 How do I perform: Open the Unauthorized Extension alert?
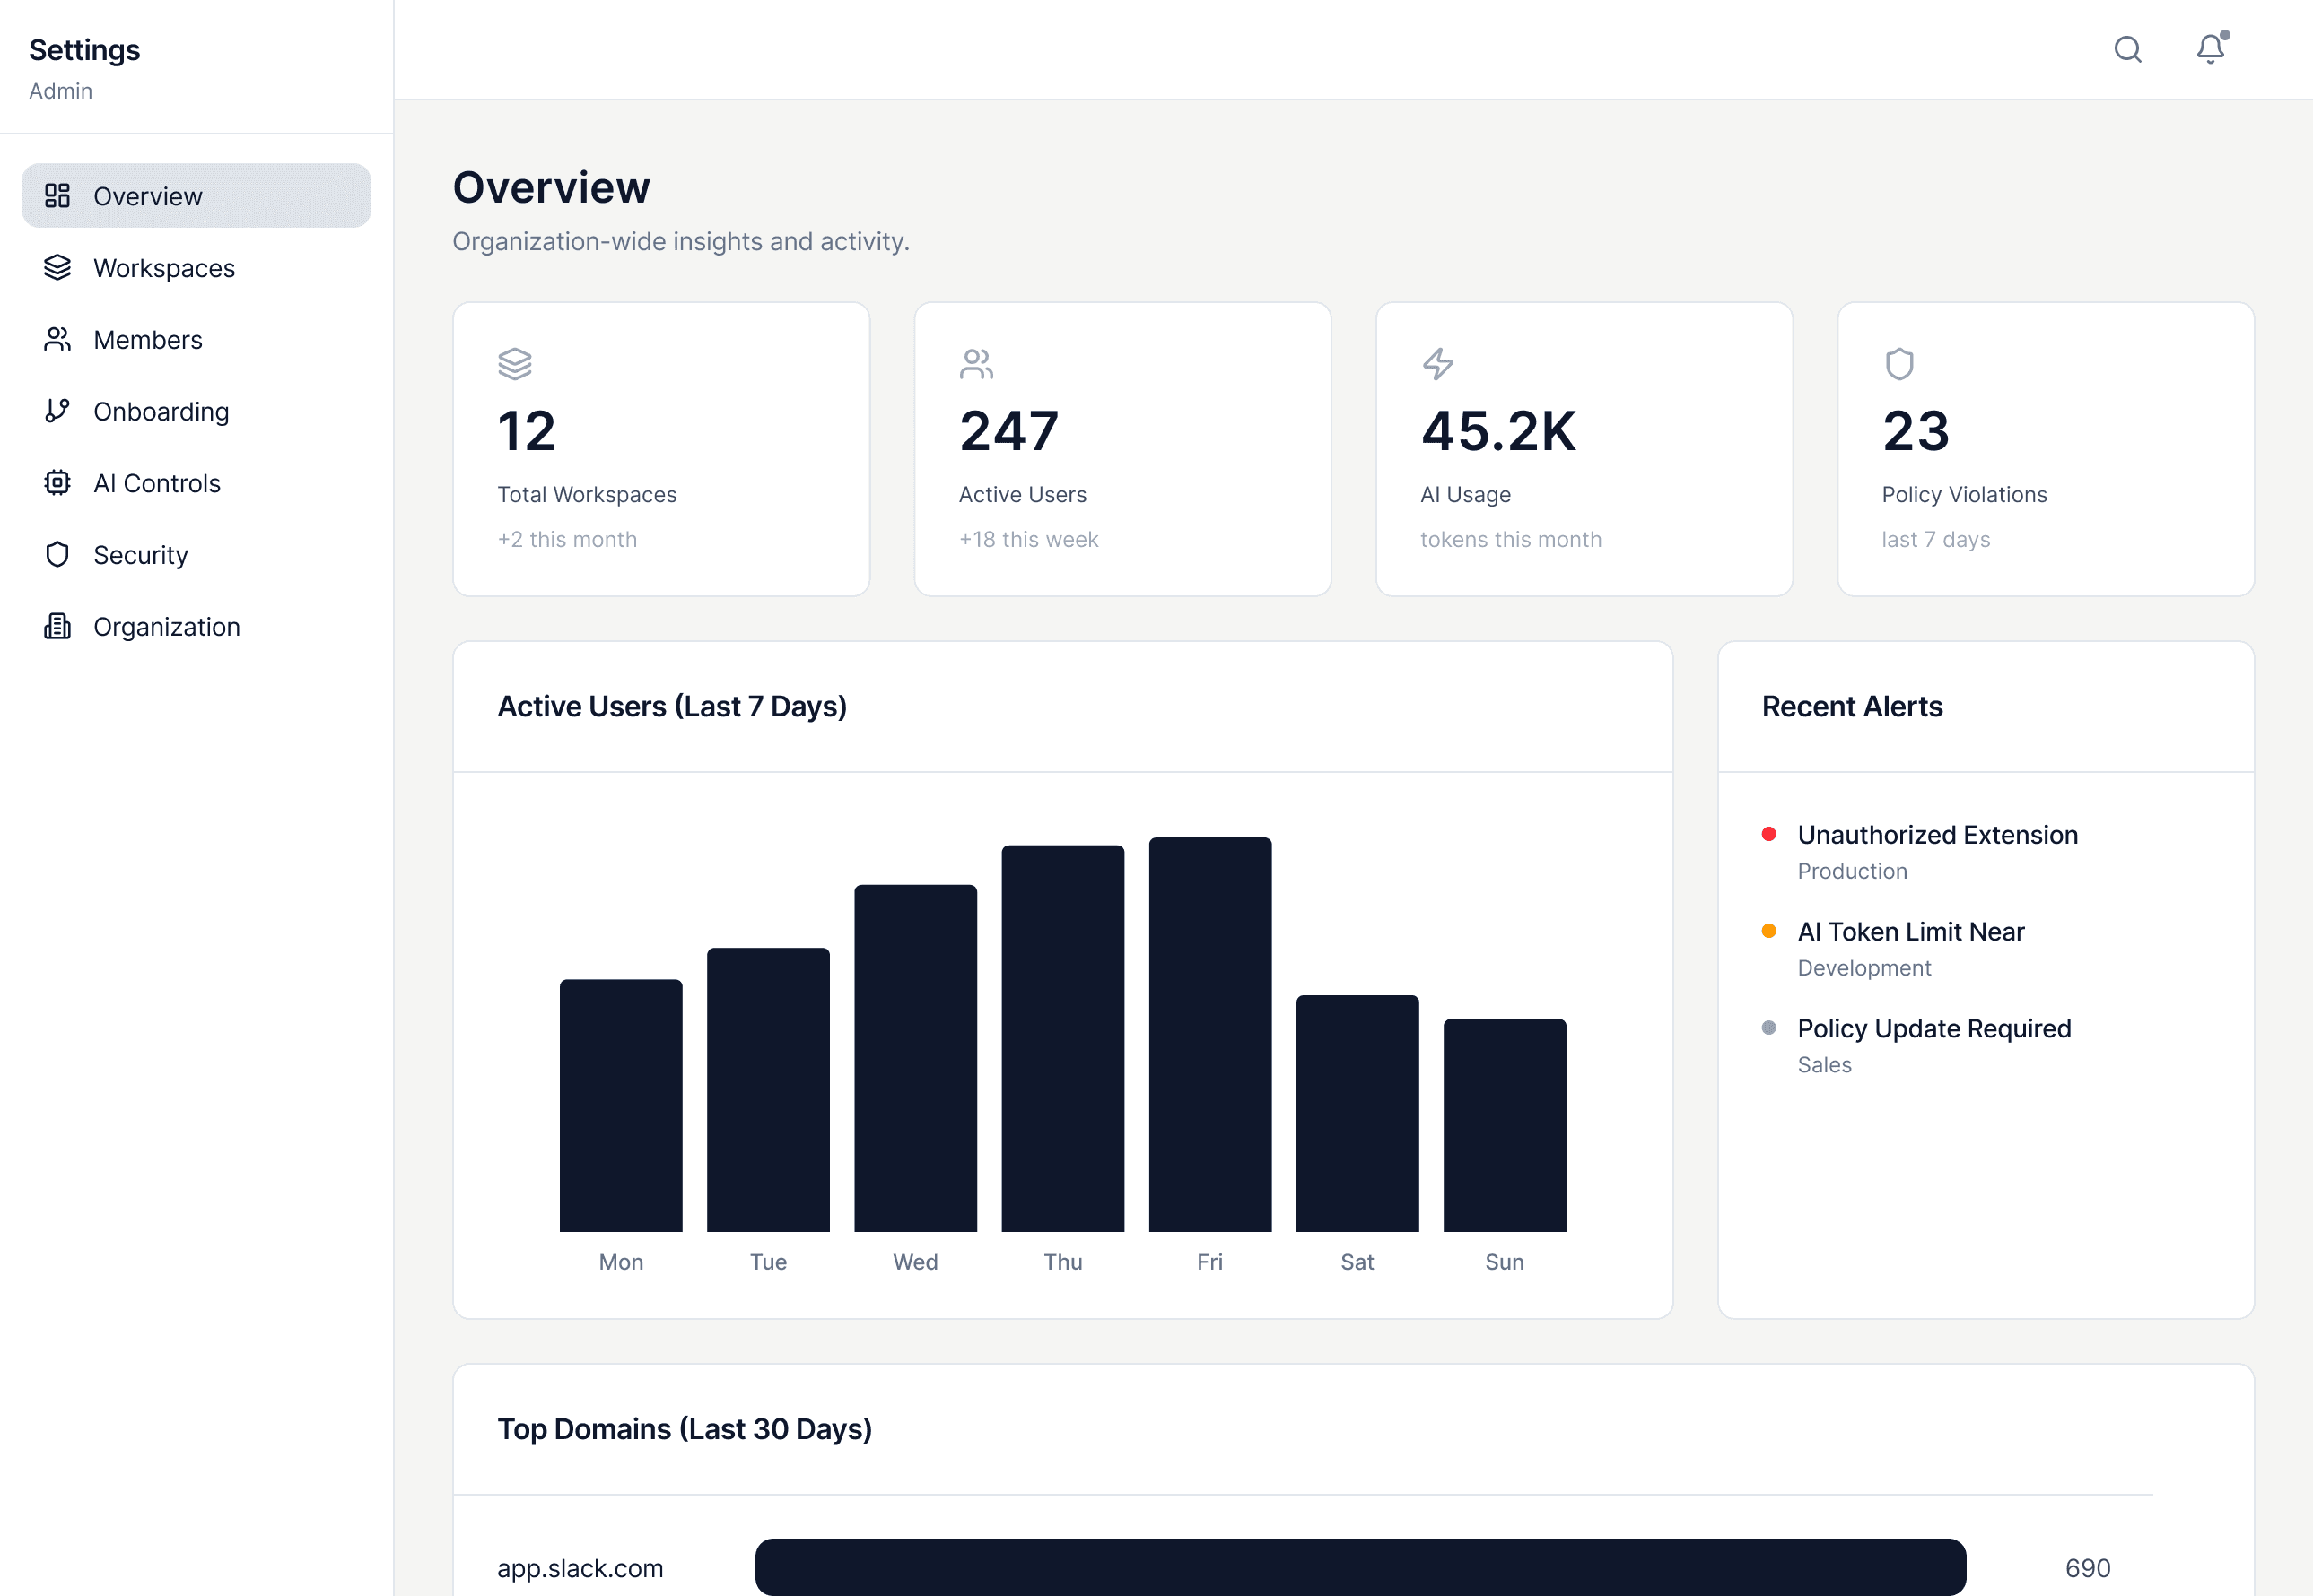pyautogui.click(x=1937, y=835)
